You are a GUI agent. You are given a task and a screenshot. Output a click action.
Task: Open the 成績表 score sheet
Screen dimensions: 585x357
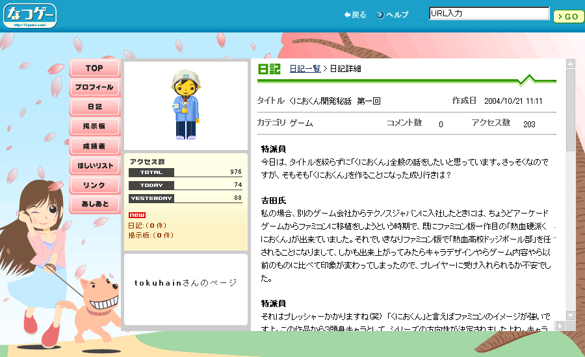coord(94,147)
